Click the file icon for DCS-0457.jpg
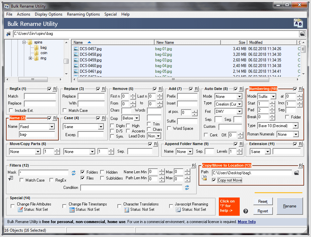This screenshot has height=237, width=311. tap(76, 49)
